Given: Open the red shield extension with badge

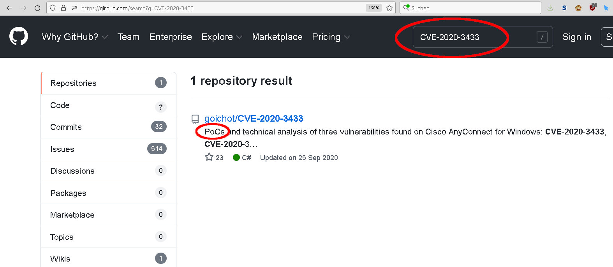Looking at the screenshot, I should [x=592, y=7].
